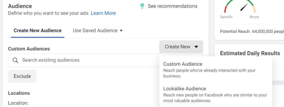Viewport: 284px width, 107px height.
Task: Click the Location: label
Action: [x=18, y=103]
